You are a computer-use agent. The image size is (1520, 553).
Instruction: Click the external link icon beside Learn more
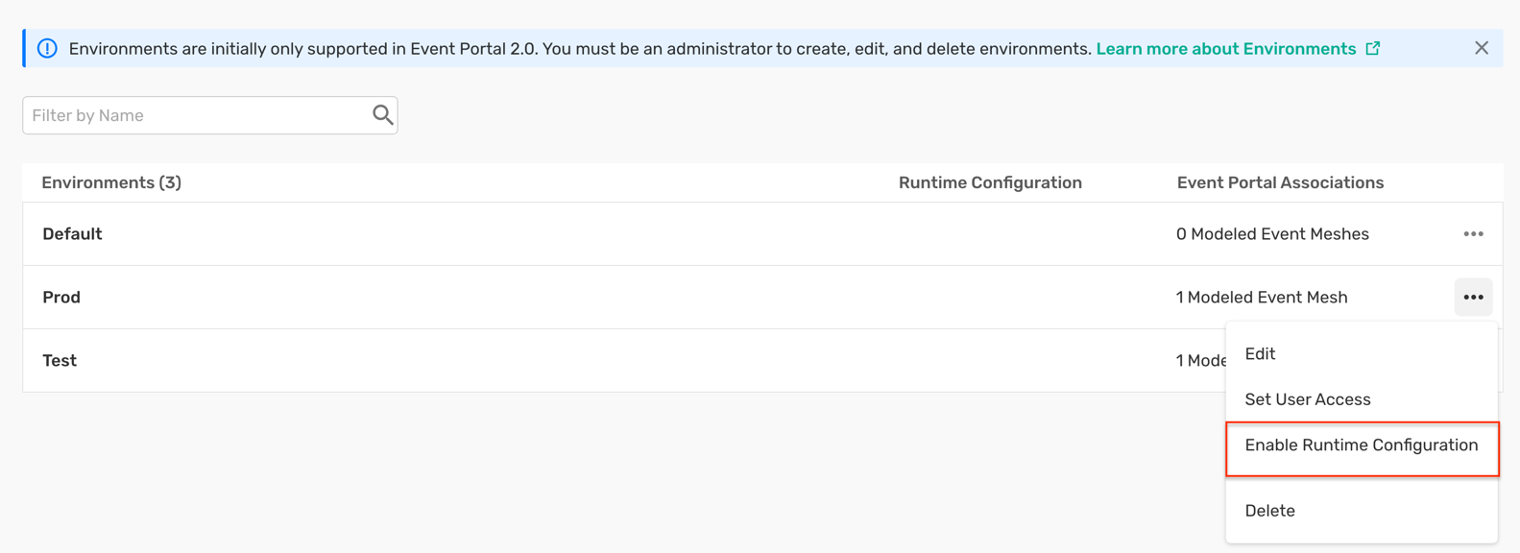tap(1373, 48)
